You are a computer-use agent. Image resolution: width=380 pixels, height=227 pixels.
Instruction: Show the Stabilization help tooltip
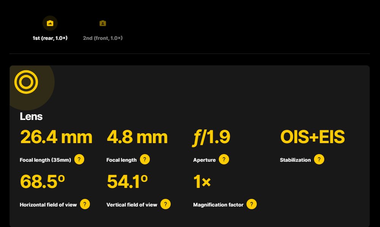click(x=319, y=159)
